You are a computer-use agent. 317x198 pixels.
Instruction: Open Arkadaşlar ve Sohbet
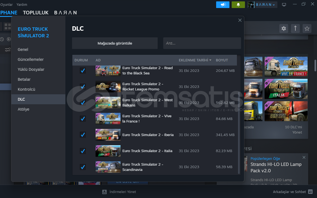pyautogui.click(x=289, y=192)
